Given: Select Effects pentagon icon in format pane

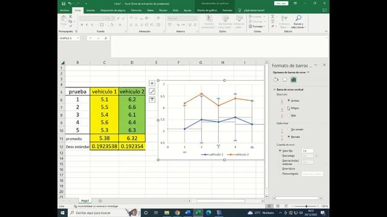Looking at the screenshot, I should pos(285,80).
